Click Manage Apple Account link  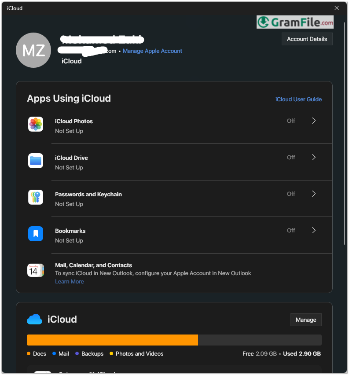pos(152,51)
